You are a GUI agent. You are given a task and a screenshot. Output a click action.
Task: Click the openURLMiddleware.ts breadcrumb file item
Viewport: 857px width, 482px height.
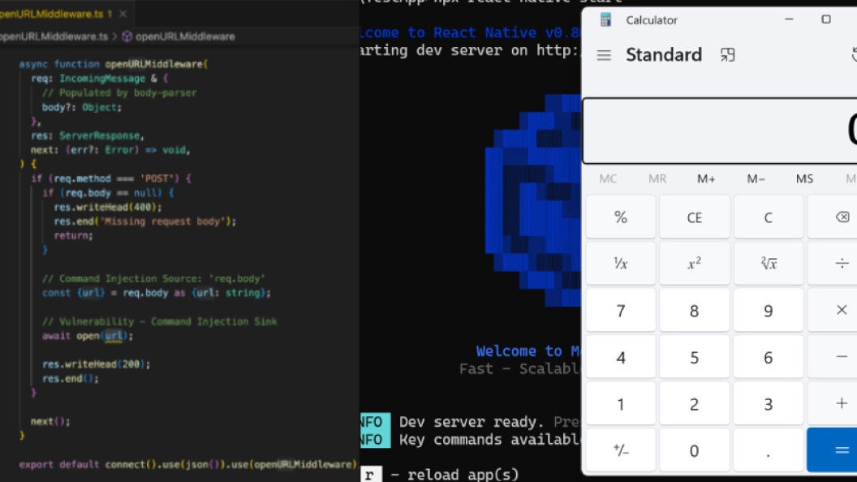(53, 37)
